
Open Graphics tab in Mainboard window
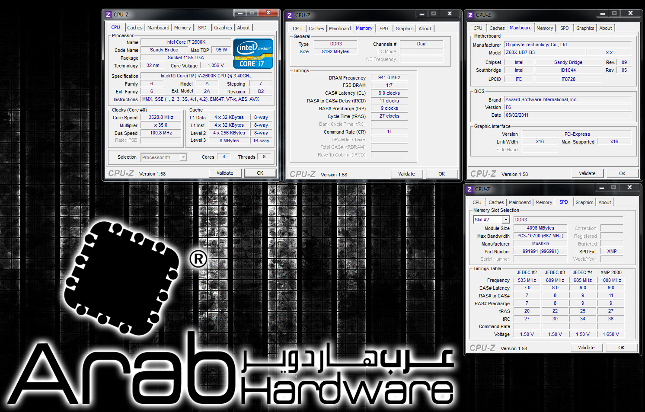[585, 28]
